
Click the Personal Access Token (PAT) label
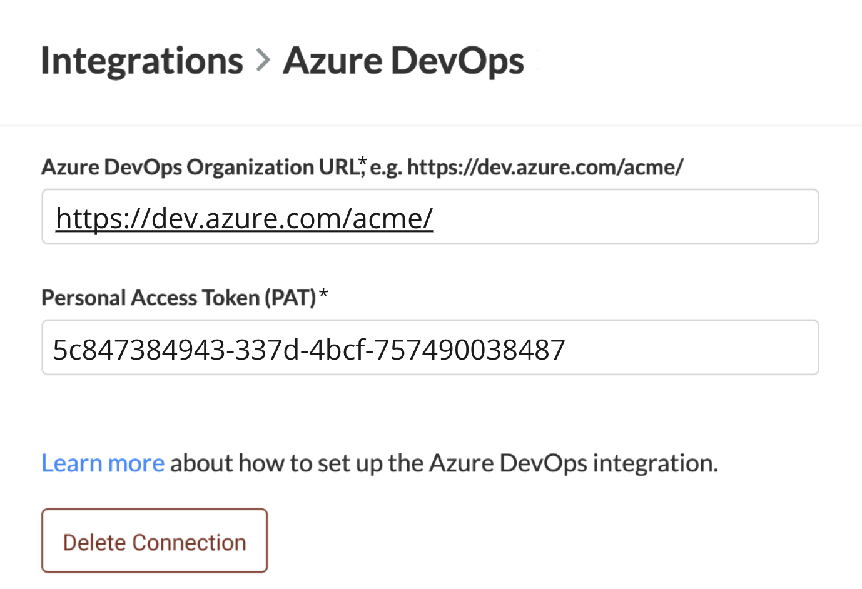tap(185, 298)
